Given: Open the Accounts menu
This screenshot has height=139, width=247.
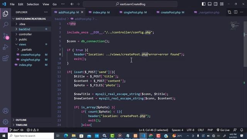Looking at the screenshot, I should (5, 111).
